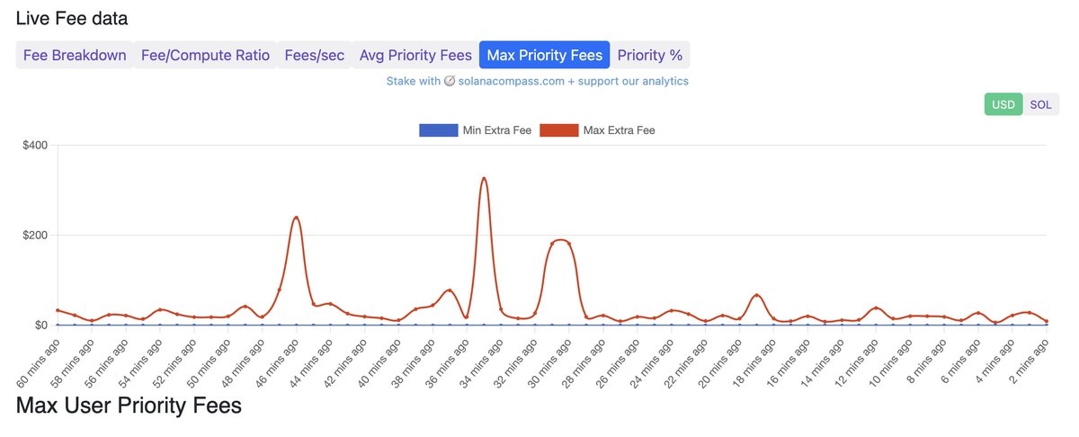The height and width of the screenshot is (437, 1079).
Task: Click the small peak at 18 mins ago
Action: click(757, 295)
